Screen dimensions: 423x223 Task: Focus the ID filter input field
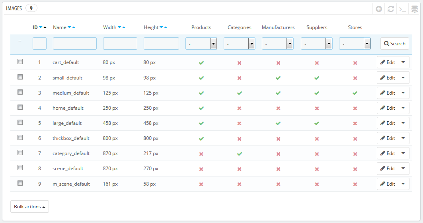point(40,43)
